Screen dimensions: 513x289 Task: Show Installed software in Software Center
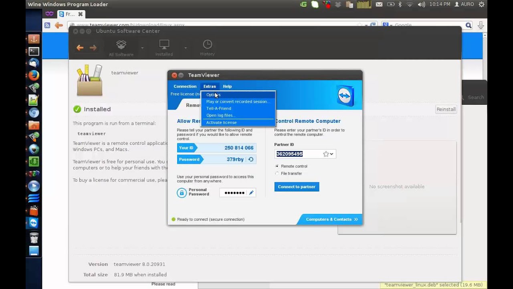tap(164, 48)
